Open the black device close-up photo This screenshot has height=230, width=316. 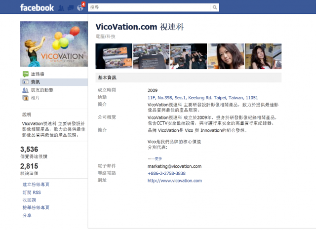click(x=151, y=56)
